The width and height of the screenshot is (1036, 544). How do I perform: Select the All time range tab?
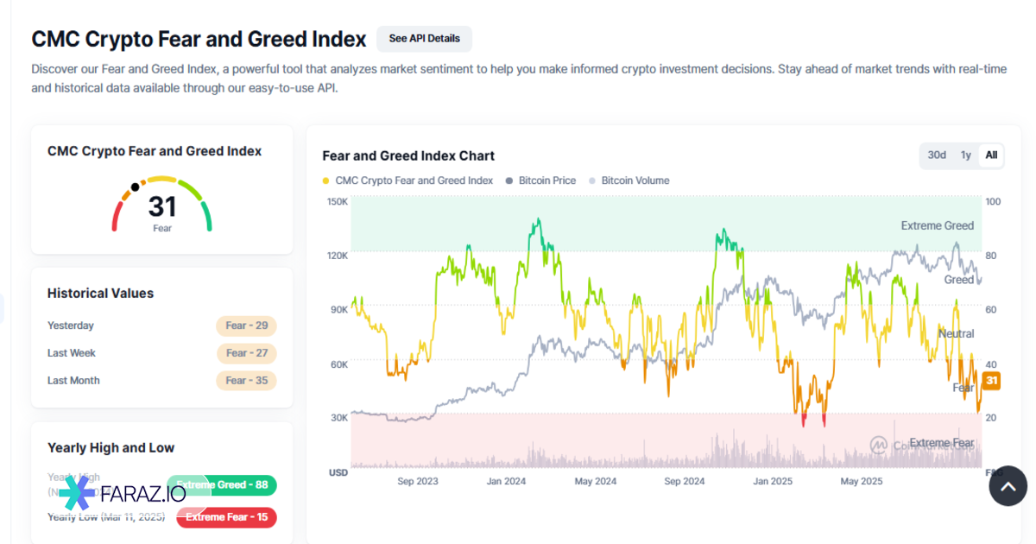991,155
